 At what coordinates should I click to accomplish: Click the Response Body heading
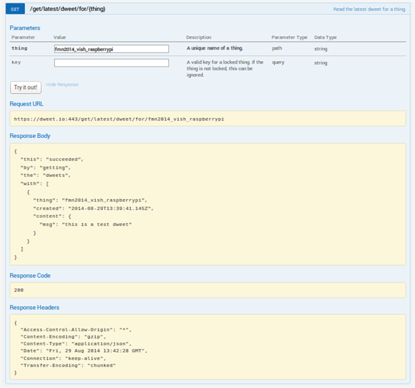tap(31, 136)
